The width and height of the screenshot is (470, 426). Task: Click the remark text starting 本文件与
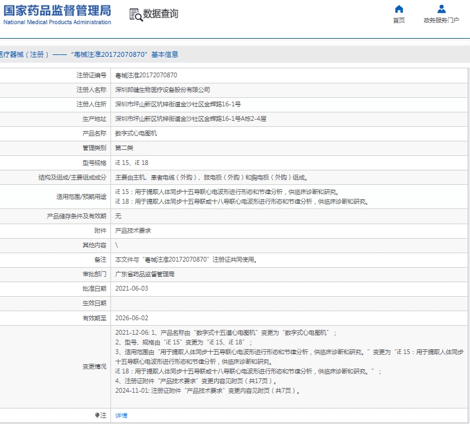(186, 259)
